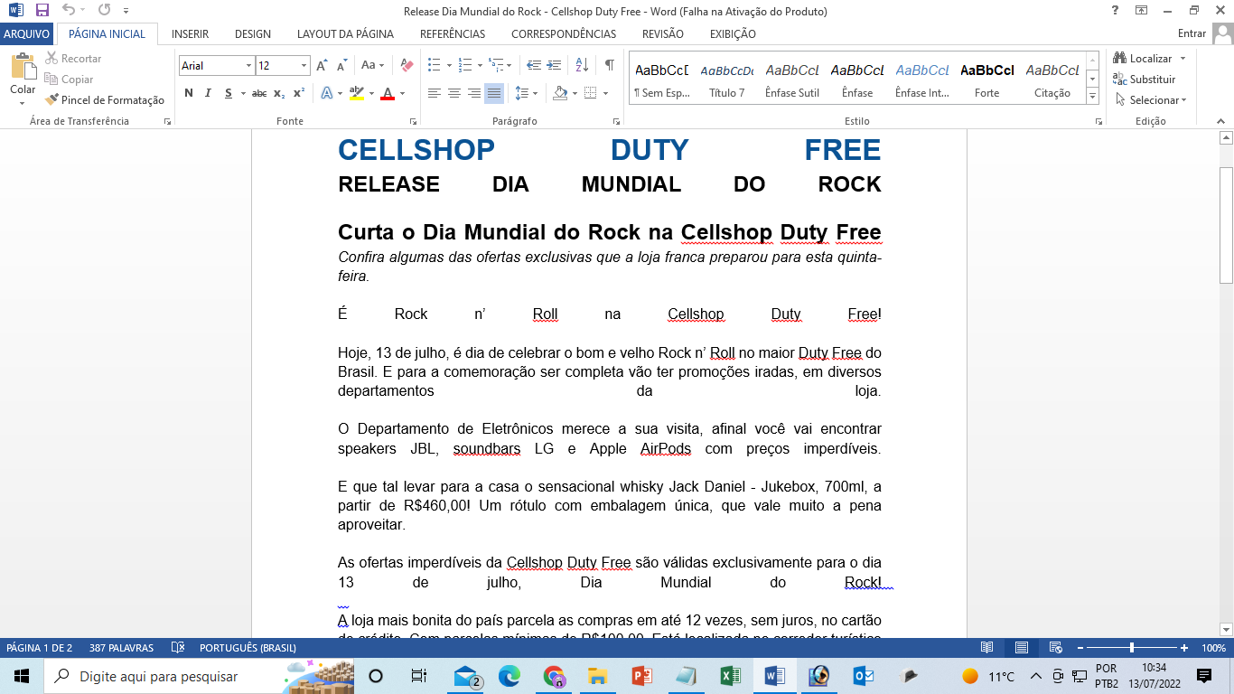
Task: Apply the bulleted list icon
Action: [x=435, y=65]
